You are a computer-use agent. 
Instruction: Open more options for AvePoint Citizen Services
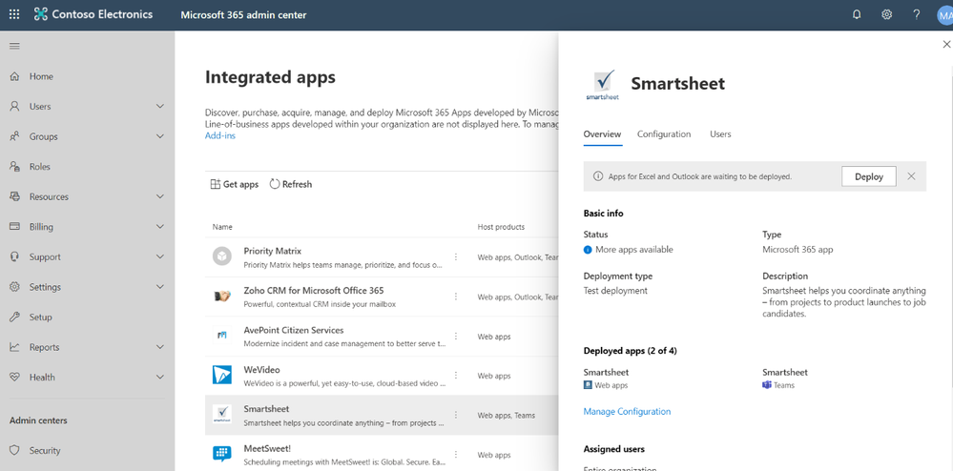[456, 336]
